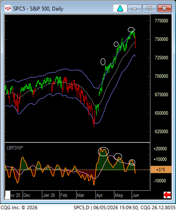
Task: Click the Mar month label on time axis
Action: [x=81, y=195]
